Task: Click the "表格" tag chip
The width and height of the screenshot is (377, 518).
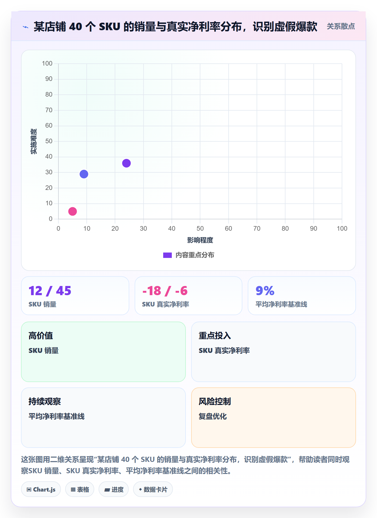Action: [80, 489]
